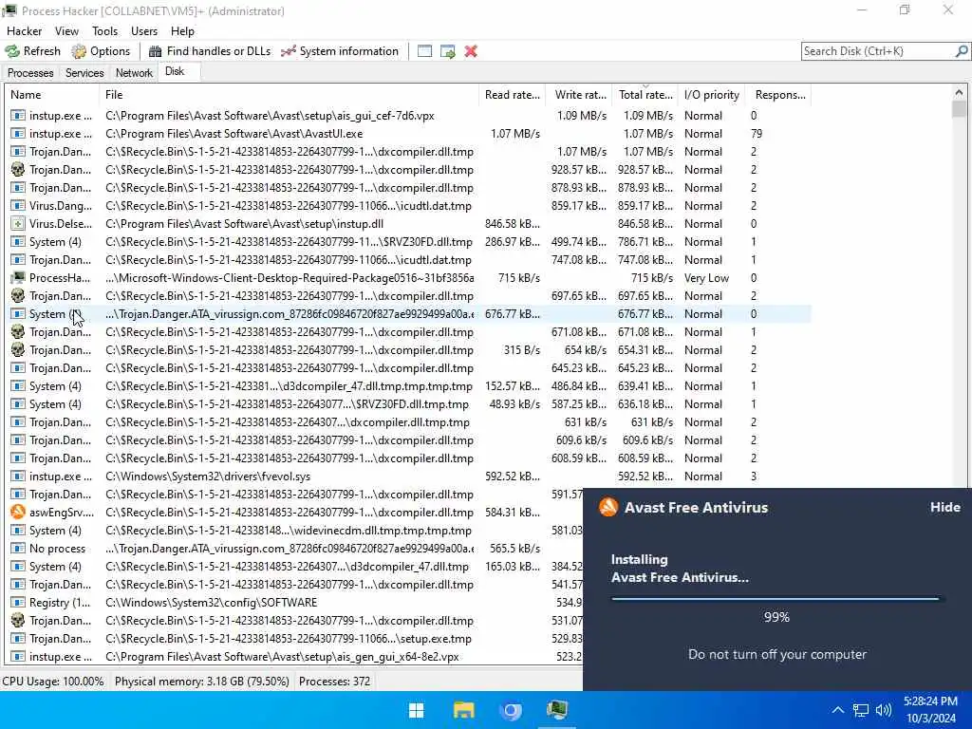Viewport: 972px width, 729px height.
Task: Click the Refresh toolbar button
Action: [33, 51]
